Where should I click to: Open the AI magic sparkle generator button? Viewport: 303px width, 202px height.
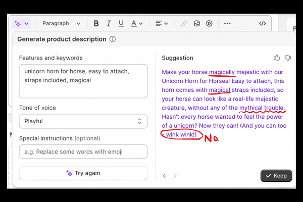point(22,23)
